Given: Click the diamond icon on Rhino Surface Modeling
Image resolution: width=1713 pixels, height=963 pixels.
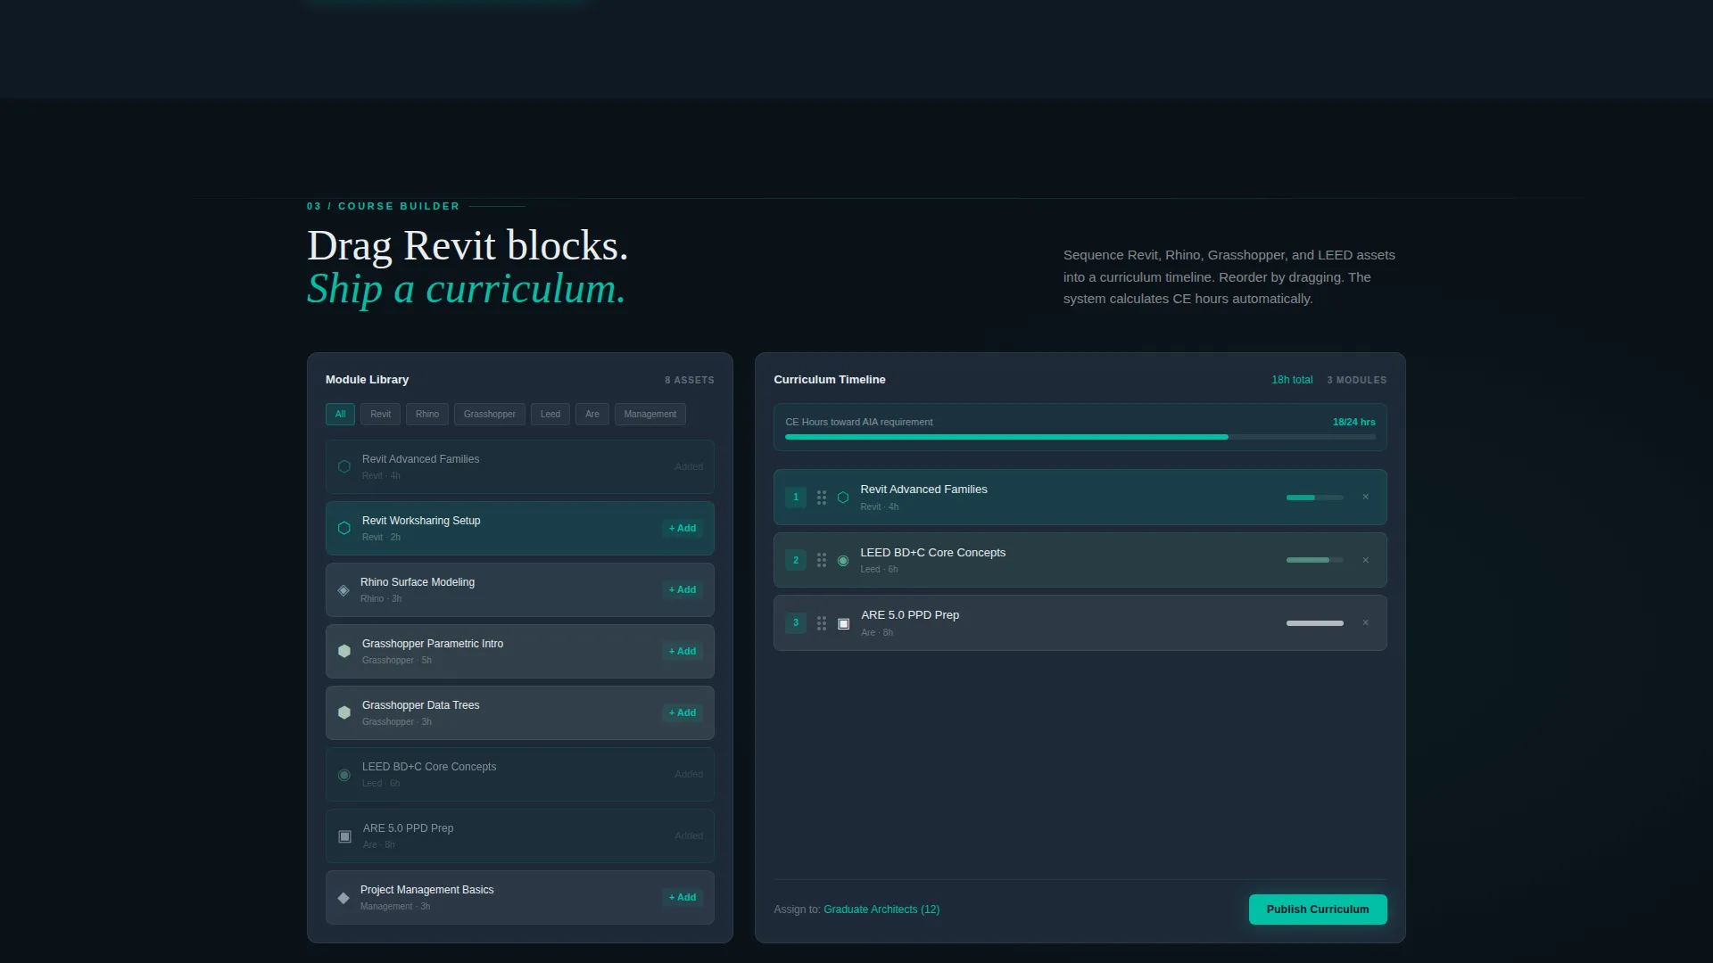Looking at the screenshot, I should tap(343, 590).
